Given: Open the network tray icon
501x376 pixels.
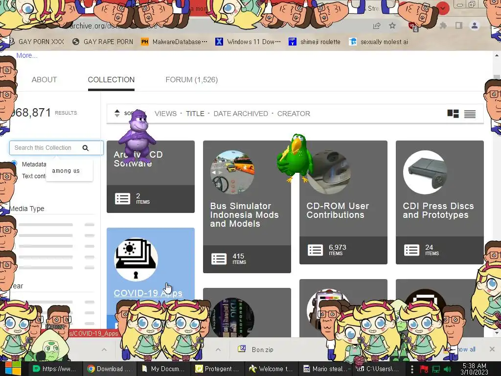Looking at the screenshot, I should click(x=436, y=369).
